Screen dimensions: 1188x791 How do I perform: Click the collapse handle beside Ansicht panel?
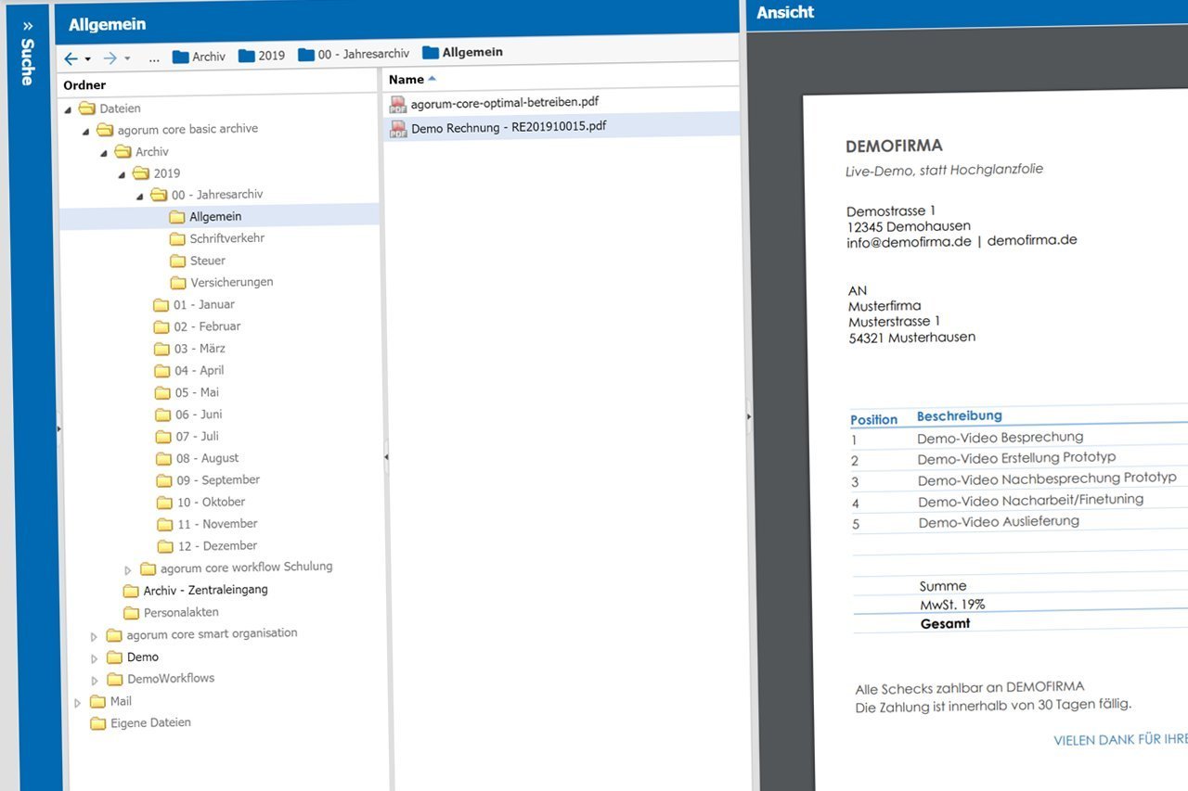click(x=749, y=417)
